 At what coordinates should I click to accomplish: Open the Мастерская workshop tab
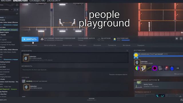(126, 45)
